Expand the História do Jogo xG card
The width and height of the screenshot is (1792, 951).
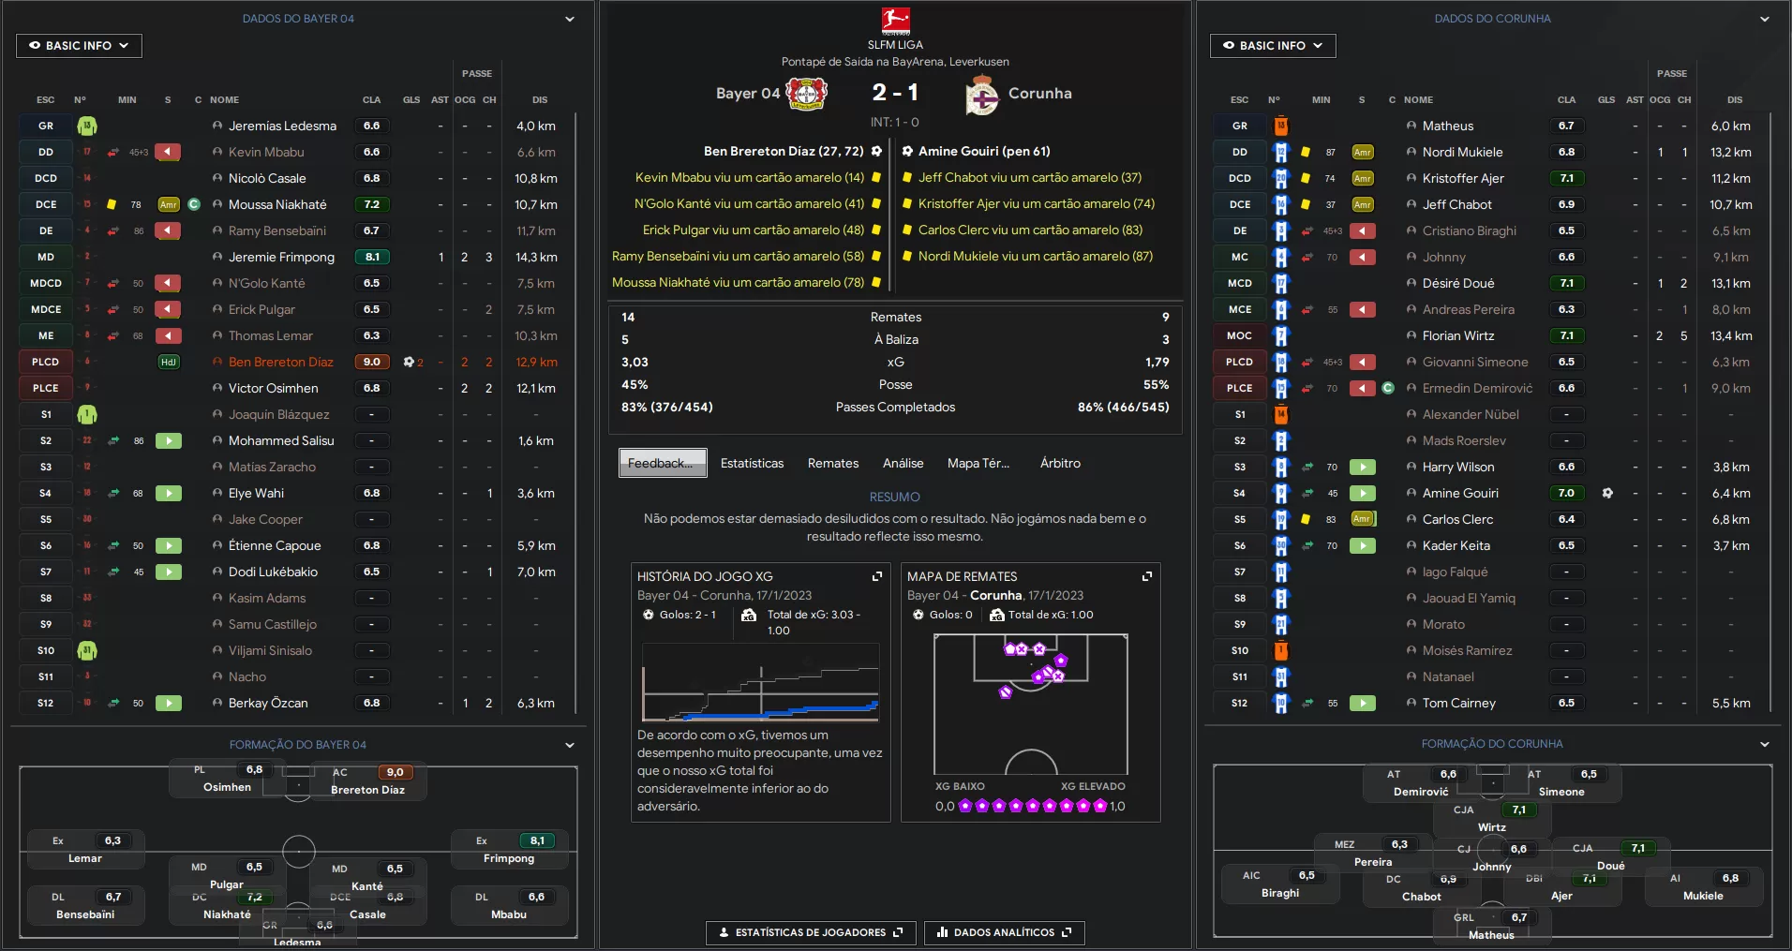point(877,576)
